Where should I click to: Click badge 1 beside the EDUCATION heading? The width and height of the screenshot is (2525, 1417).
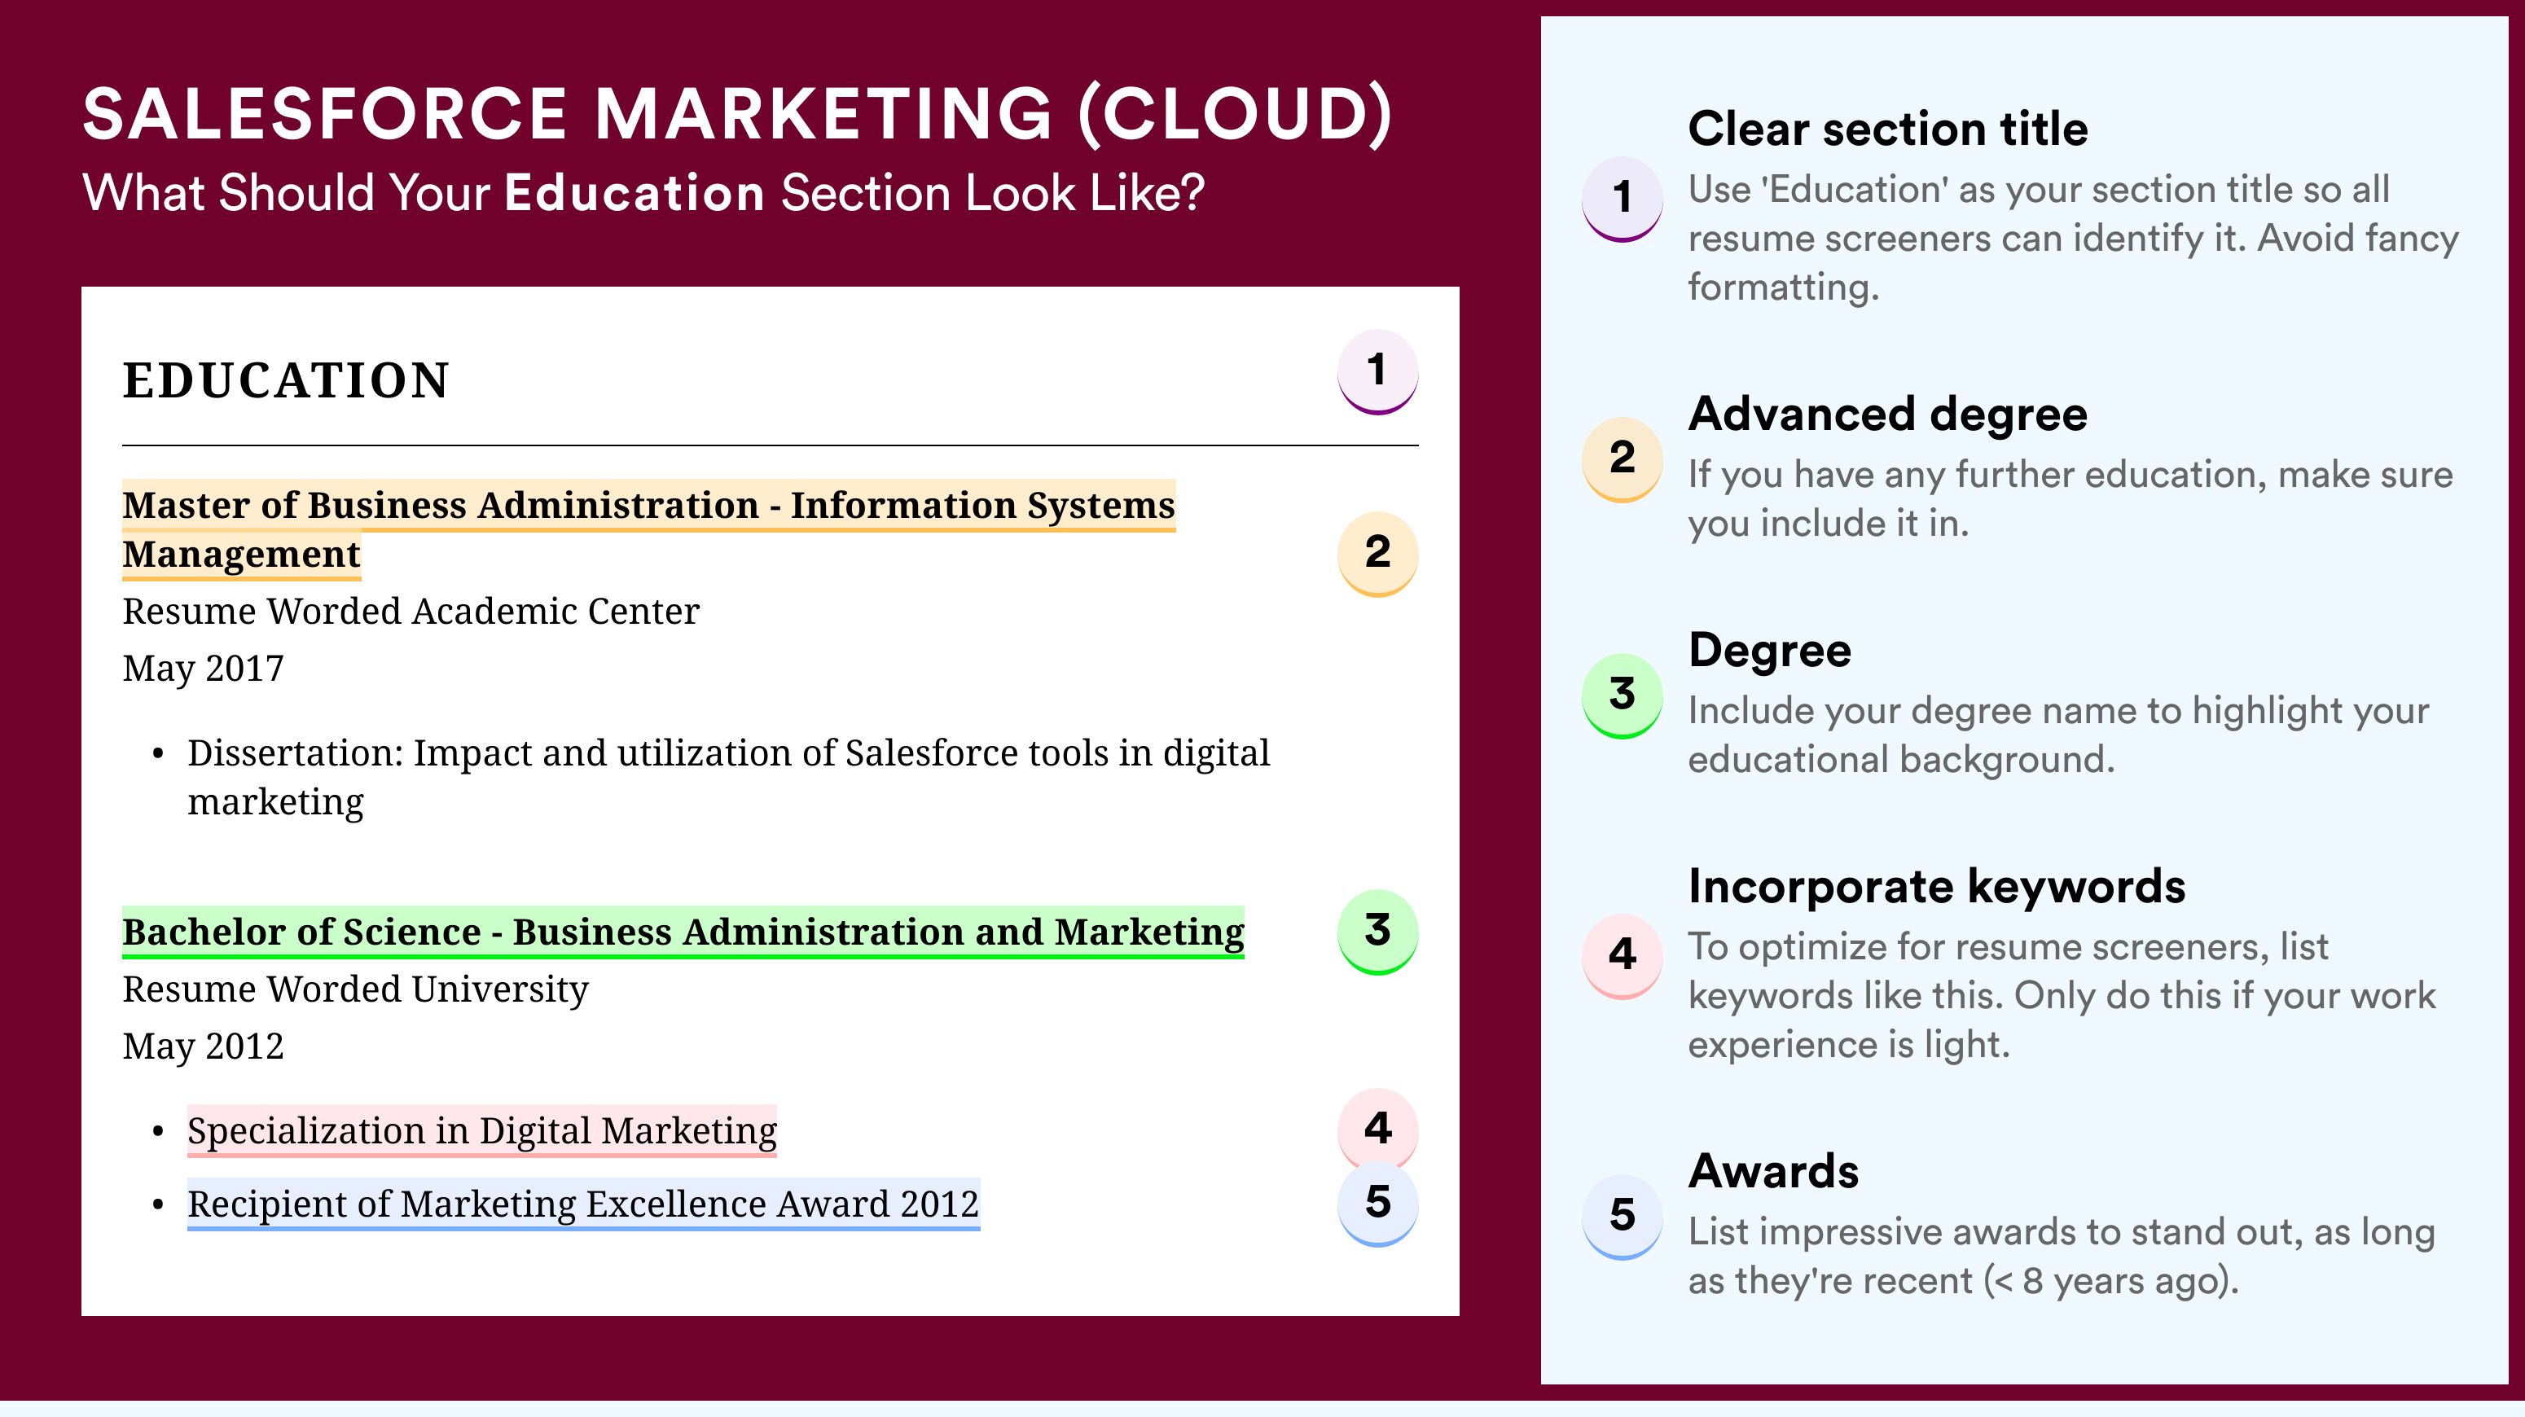(x=1377, y=371)
